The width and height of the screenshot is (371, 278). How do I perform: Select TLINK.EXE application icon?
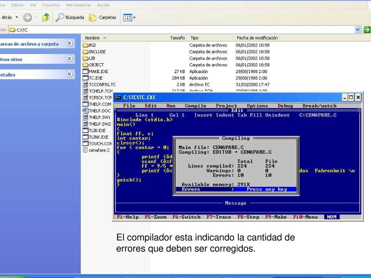(x=86, y=137)
